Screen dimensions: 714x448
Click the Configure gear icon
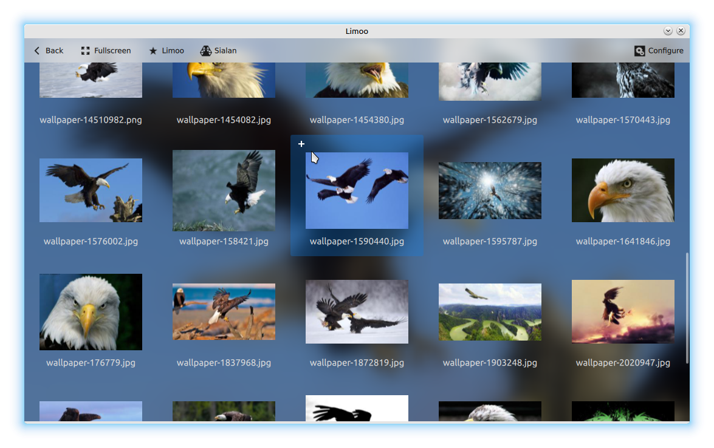[x=639, y=50]
